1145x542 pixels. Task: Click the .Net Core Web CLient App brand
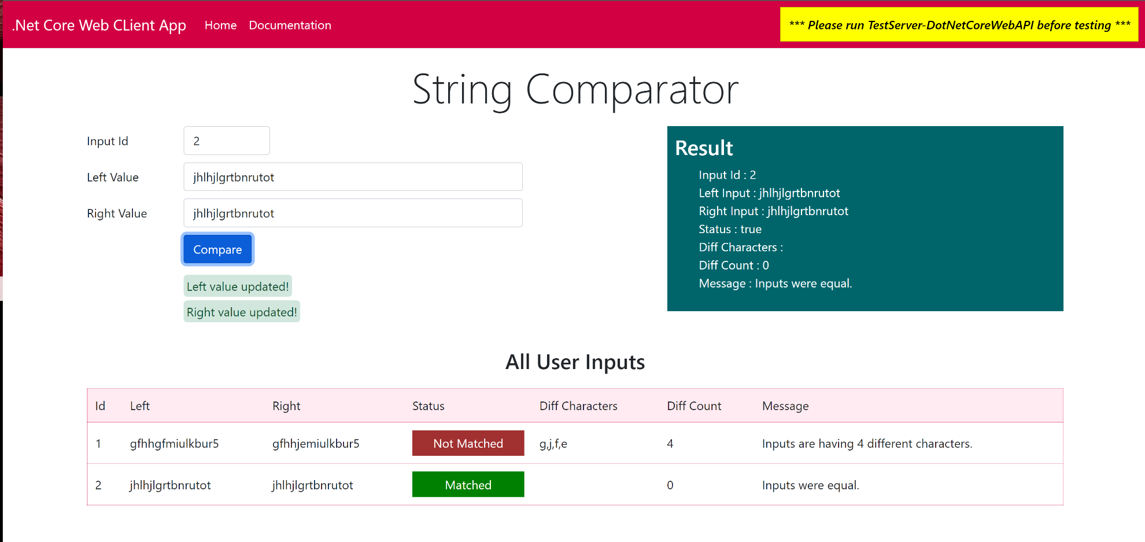tap(99, 25)
